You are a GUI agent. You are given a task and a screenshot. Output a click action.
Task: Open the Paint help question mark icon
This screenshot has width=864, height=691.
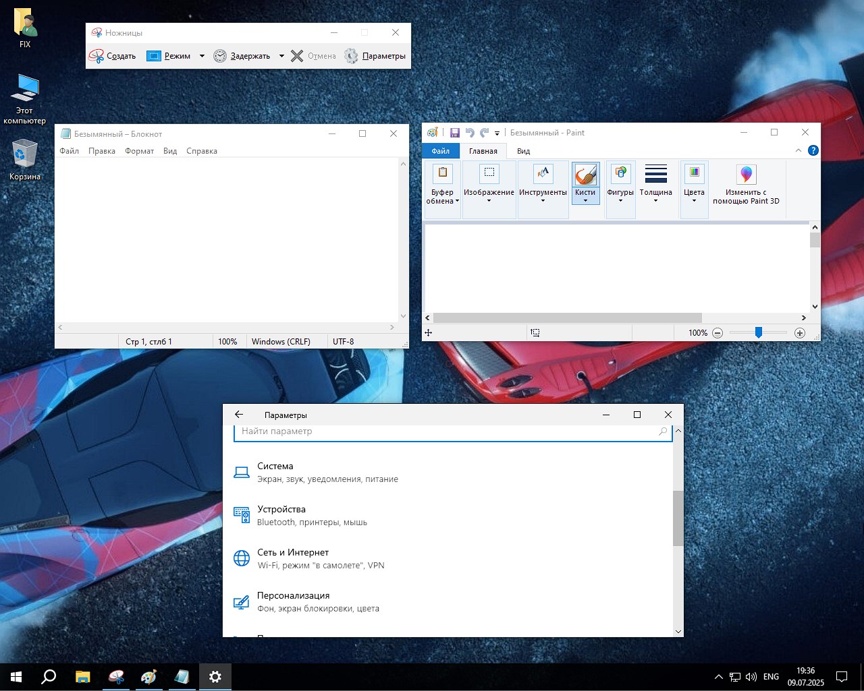pyautogui.click(x=813, y=150)
